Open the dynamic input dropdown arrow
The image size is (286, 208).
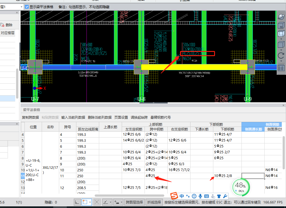(121, 202)
